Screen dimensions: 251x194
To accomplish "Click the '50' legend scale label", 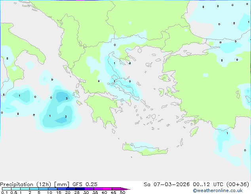I will tap(123, 192).
